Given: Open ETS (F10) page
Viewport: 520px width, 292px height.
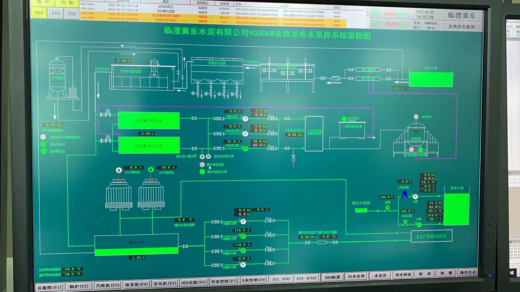Looking at the screenshot, I should [x=306, y=278].
